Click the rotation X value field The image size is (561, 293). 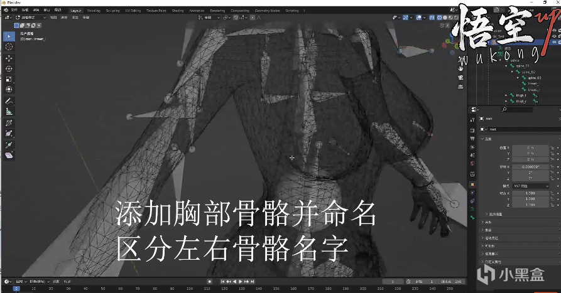530,167
